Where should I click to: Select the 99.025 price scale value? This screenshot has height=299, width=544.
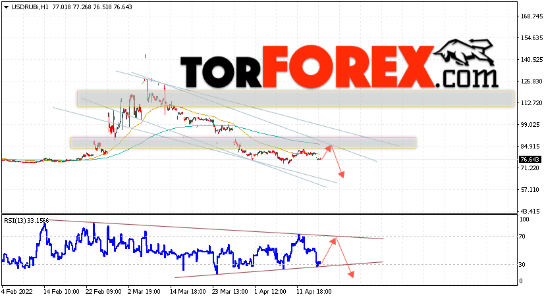point(531,125)
